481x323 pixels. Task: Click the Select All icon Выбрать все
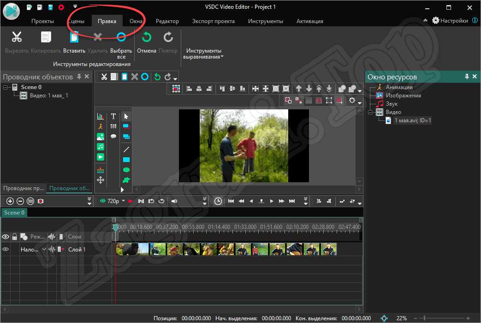coord(121,37)
